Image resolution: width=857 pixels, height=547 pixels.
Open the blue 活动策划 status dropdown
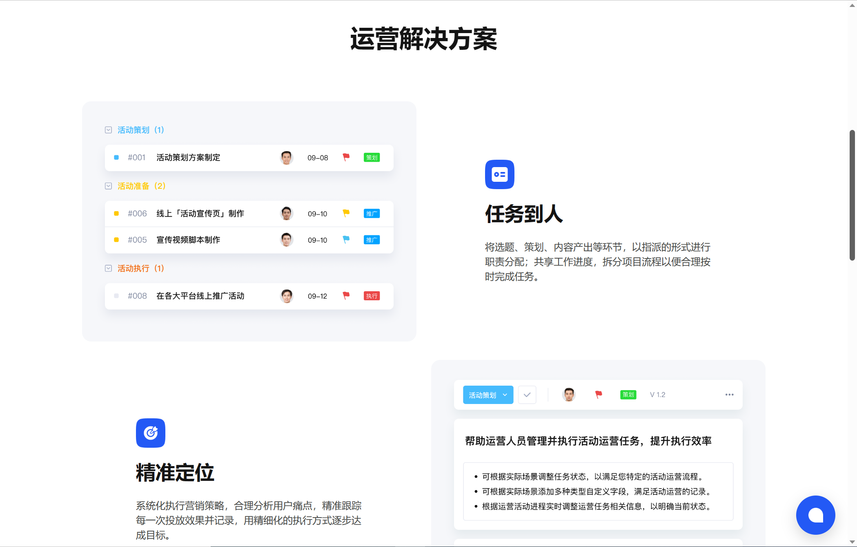(488, 395)
